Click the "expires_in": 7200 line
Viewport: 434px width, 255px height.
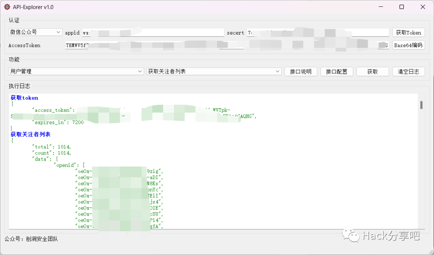pyautogui.click(x=58, y=122)
